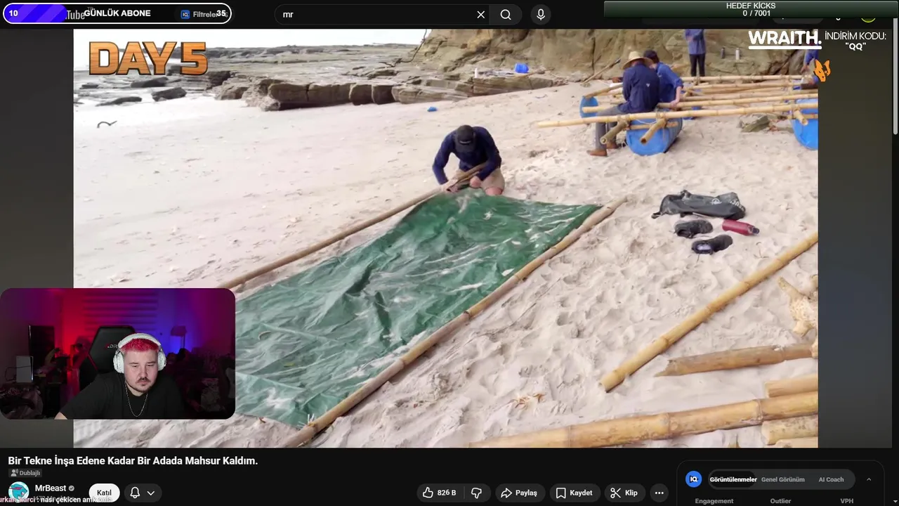Clear the search box with the X icon
Screen dimensions: 899x506
pyautogui.click(x=481, y=15)
